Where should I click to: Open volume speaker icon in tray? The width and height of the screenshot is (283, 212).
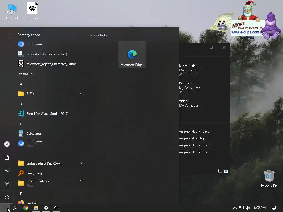pos(248,208)
